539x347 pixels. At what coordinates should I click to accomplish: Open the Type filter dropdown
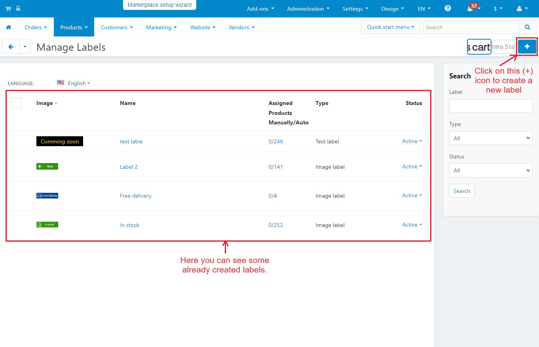(491, 138)
